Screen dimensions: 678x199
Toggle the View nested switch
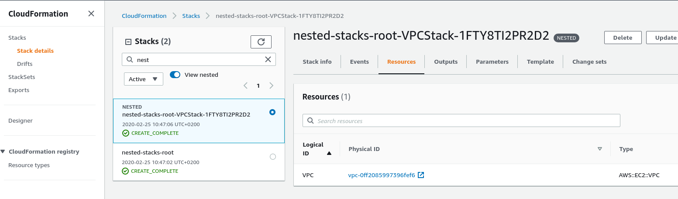coord(175,75)
